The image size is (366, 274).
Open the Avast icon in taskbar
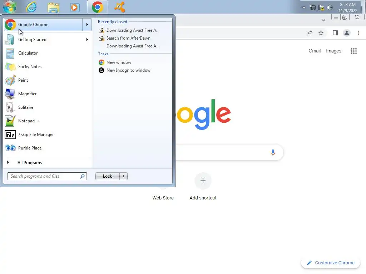click(x=120, y=7)
